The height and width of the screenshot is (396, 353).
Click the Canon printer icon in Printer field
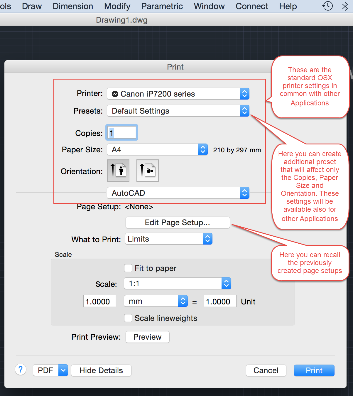click(115, 94)
